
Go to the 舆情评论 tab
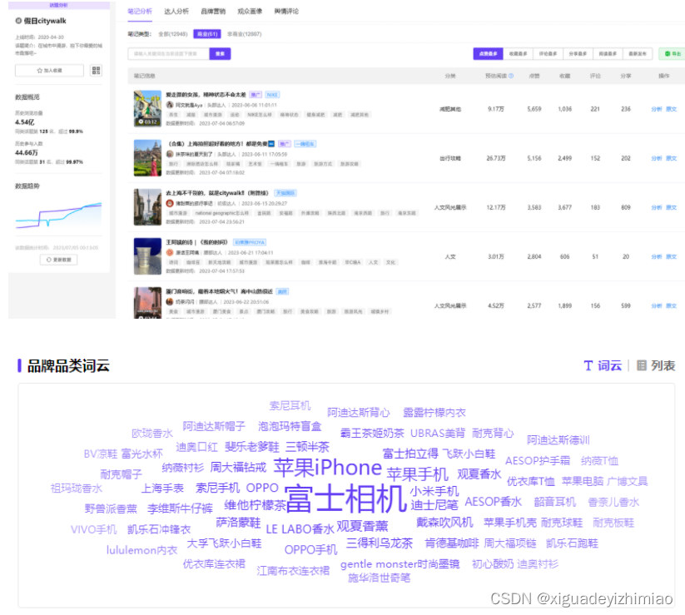[286, 12]
